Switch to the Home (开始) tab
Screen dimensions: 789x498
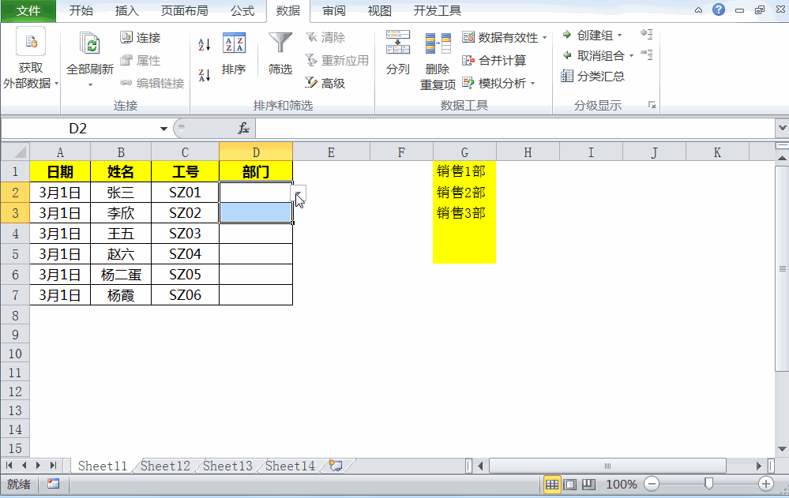click(81, 10)
